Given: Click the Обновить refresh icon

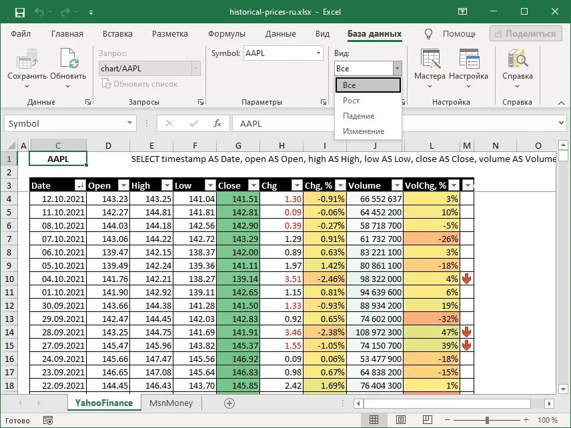Looking at the screenshot, I should coord(68,59).
